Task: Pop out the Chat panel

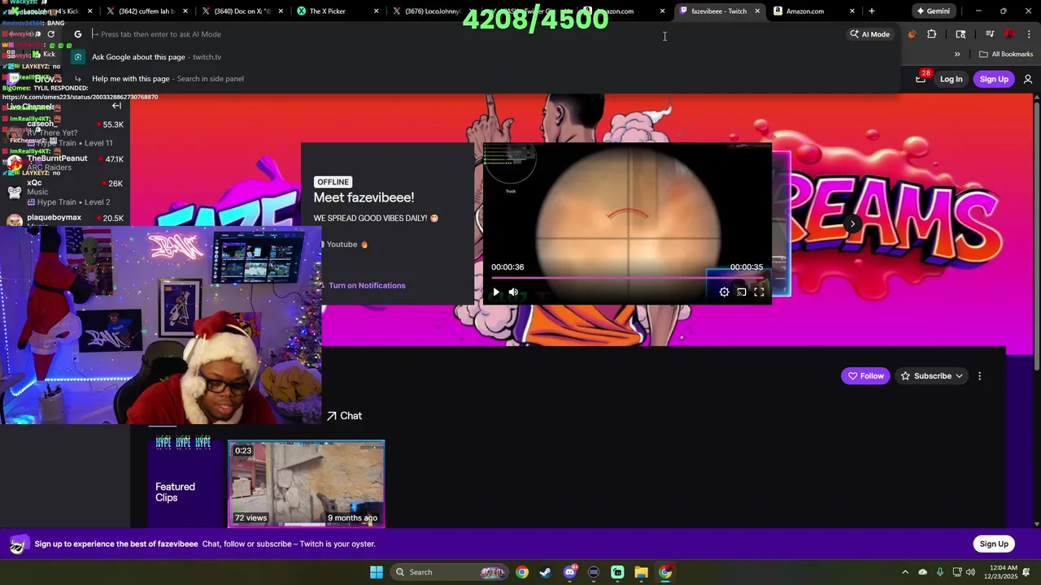Action: 344,416
